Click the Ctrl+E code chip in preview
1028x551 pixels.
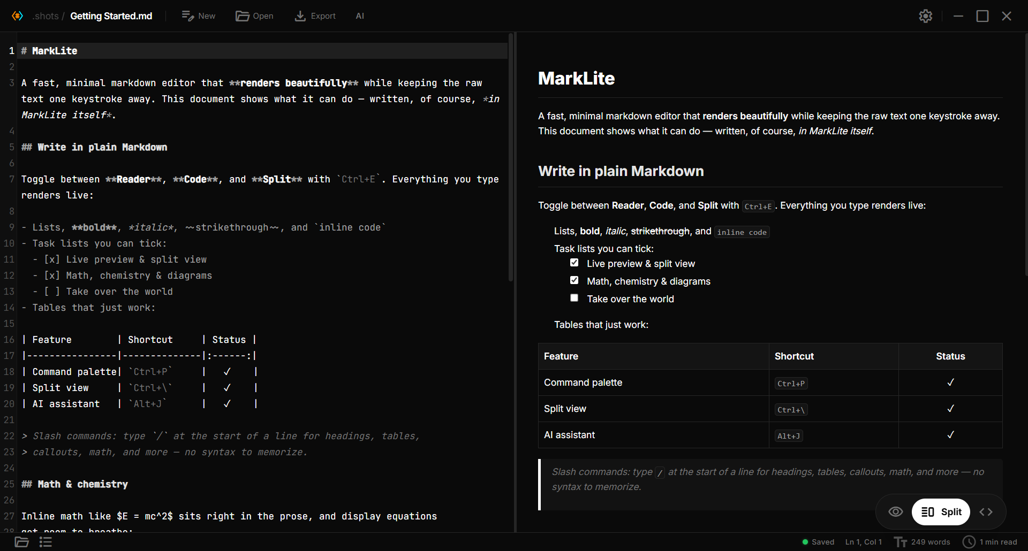pos(758,206)
